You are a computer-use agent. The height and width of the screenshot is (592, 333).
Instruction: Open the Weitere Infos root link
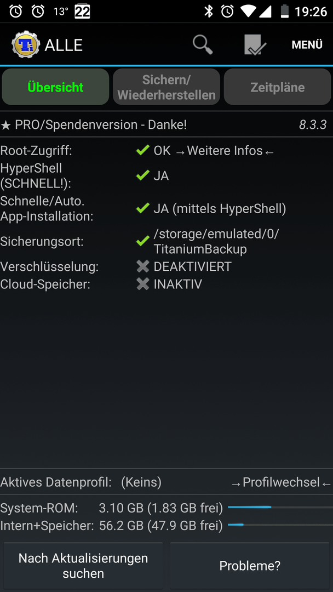pos(225,151)
